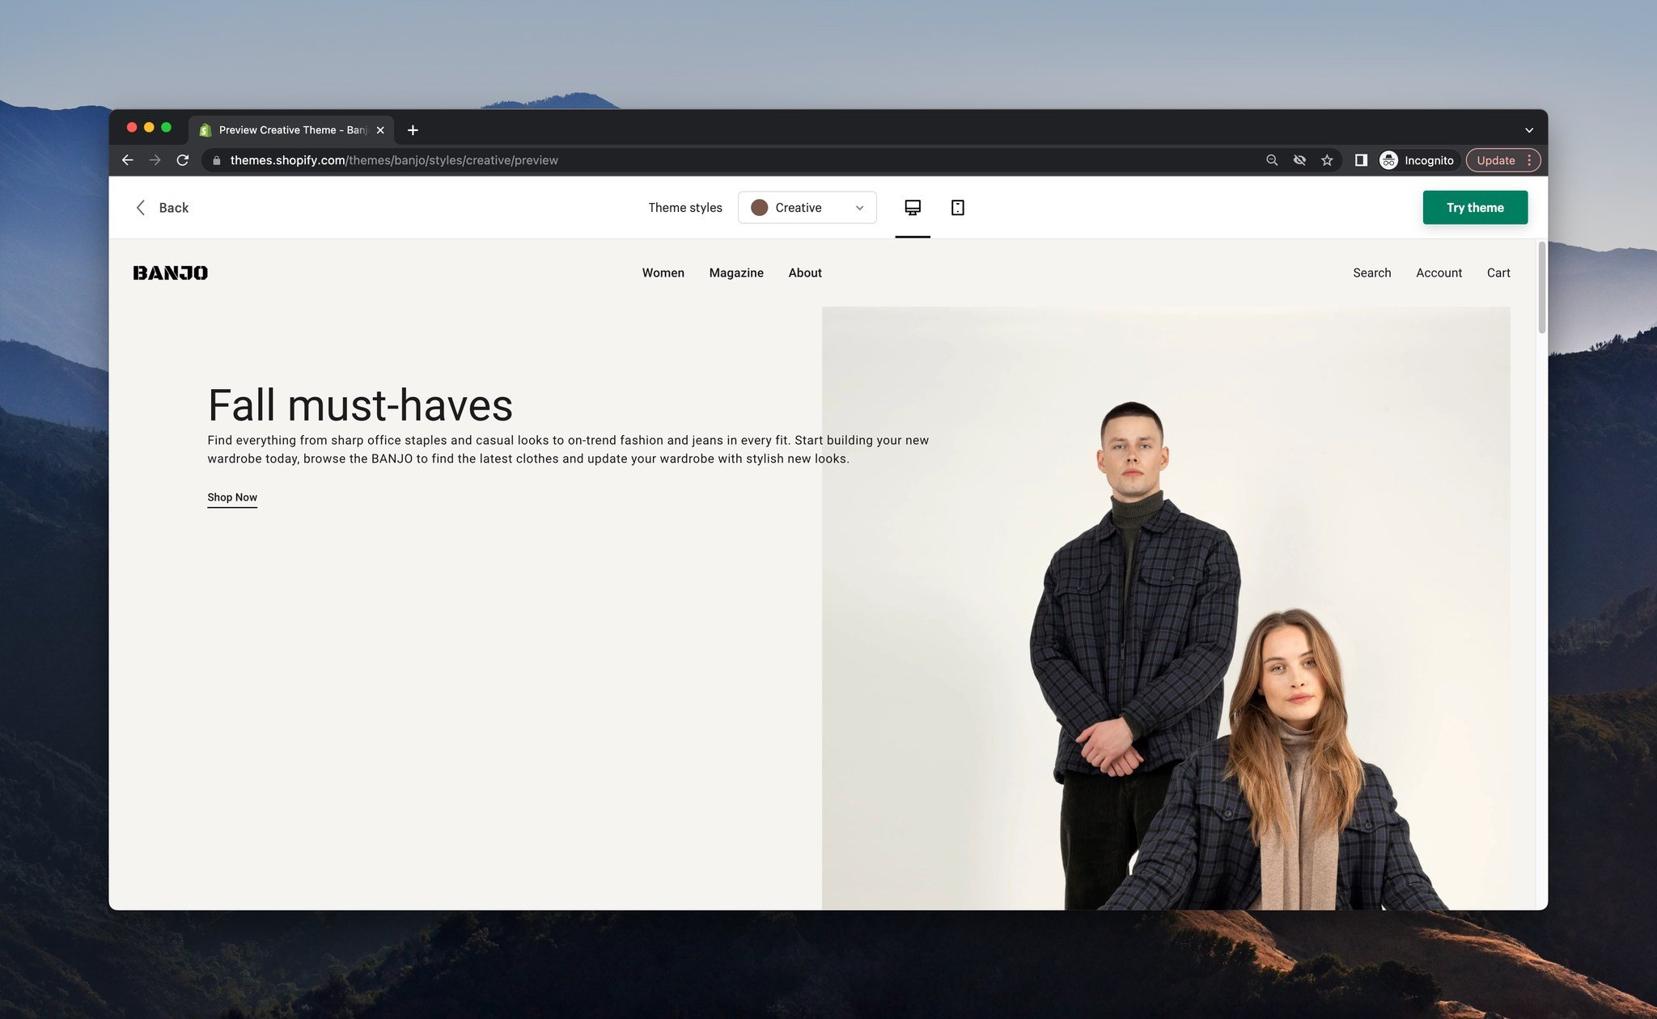Image resolution: width=1657 pixels, height=1019 pixels.
Task: Follow the Shop Now link
Action: tap(232, 497)
